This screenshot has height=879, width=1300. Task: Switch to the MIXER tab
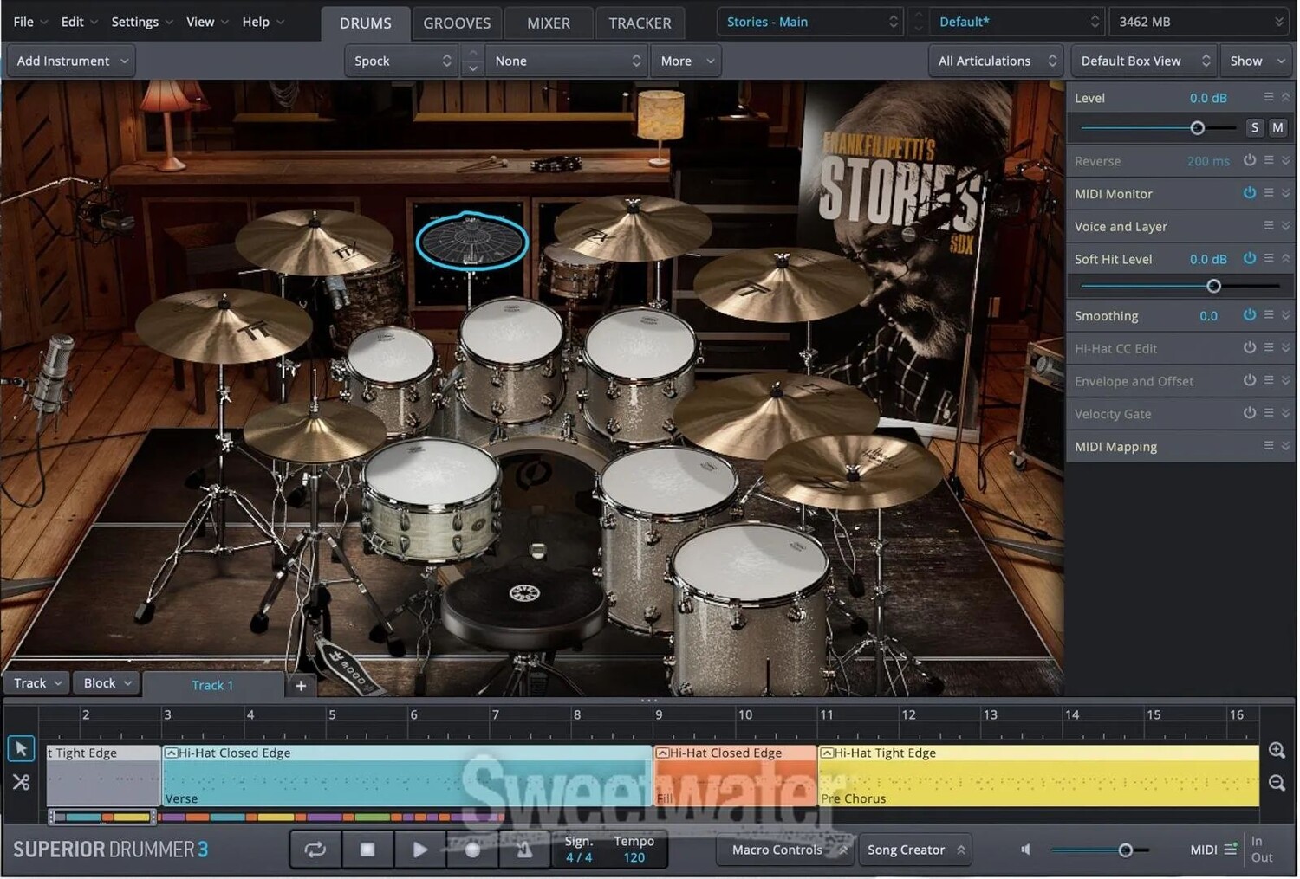click(x=549, y=23)
